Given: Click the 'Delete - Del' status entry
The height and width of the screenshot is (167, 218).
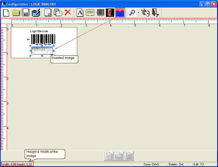Looking at the screenshot, I should tap(176, 164).
